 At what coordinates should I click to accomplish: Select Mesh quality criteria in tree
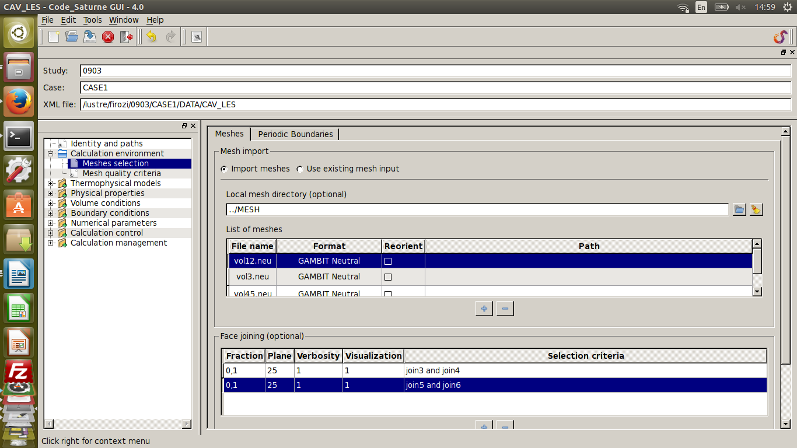click(x=121, y=173)
